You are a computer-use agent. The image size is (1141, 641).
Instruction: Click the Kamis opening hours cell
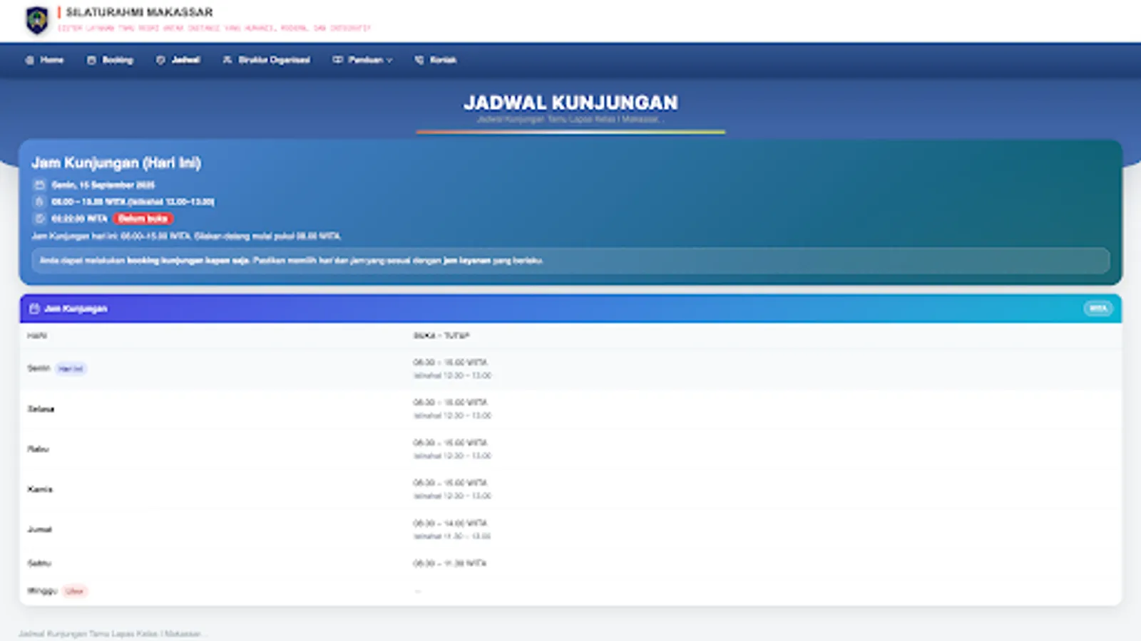click(x=452, y=489)
